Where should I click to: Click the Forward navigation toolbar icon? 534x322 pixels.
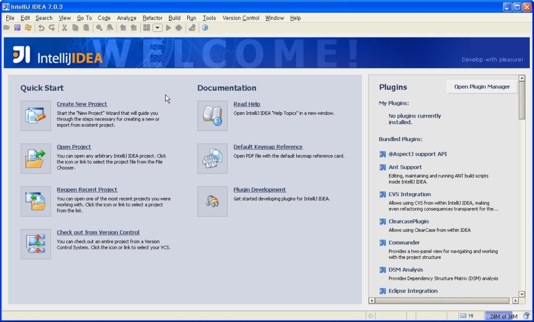point(133,28)
